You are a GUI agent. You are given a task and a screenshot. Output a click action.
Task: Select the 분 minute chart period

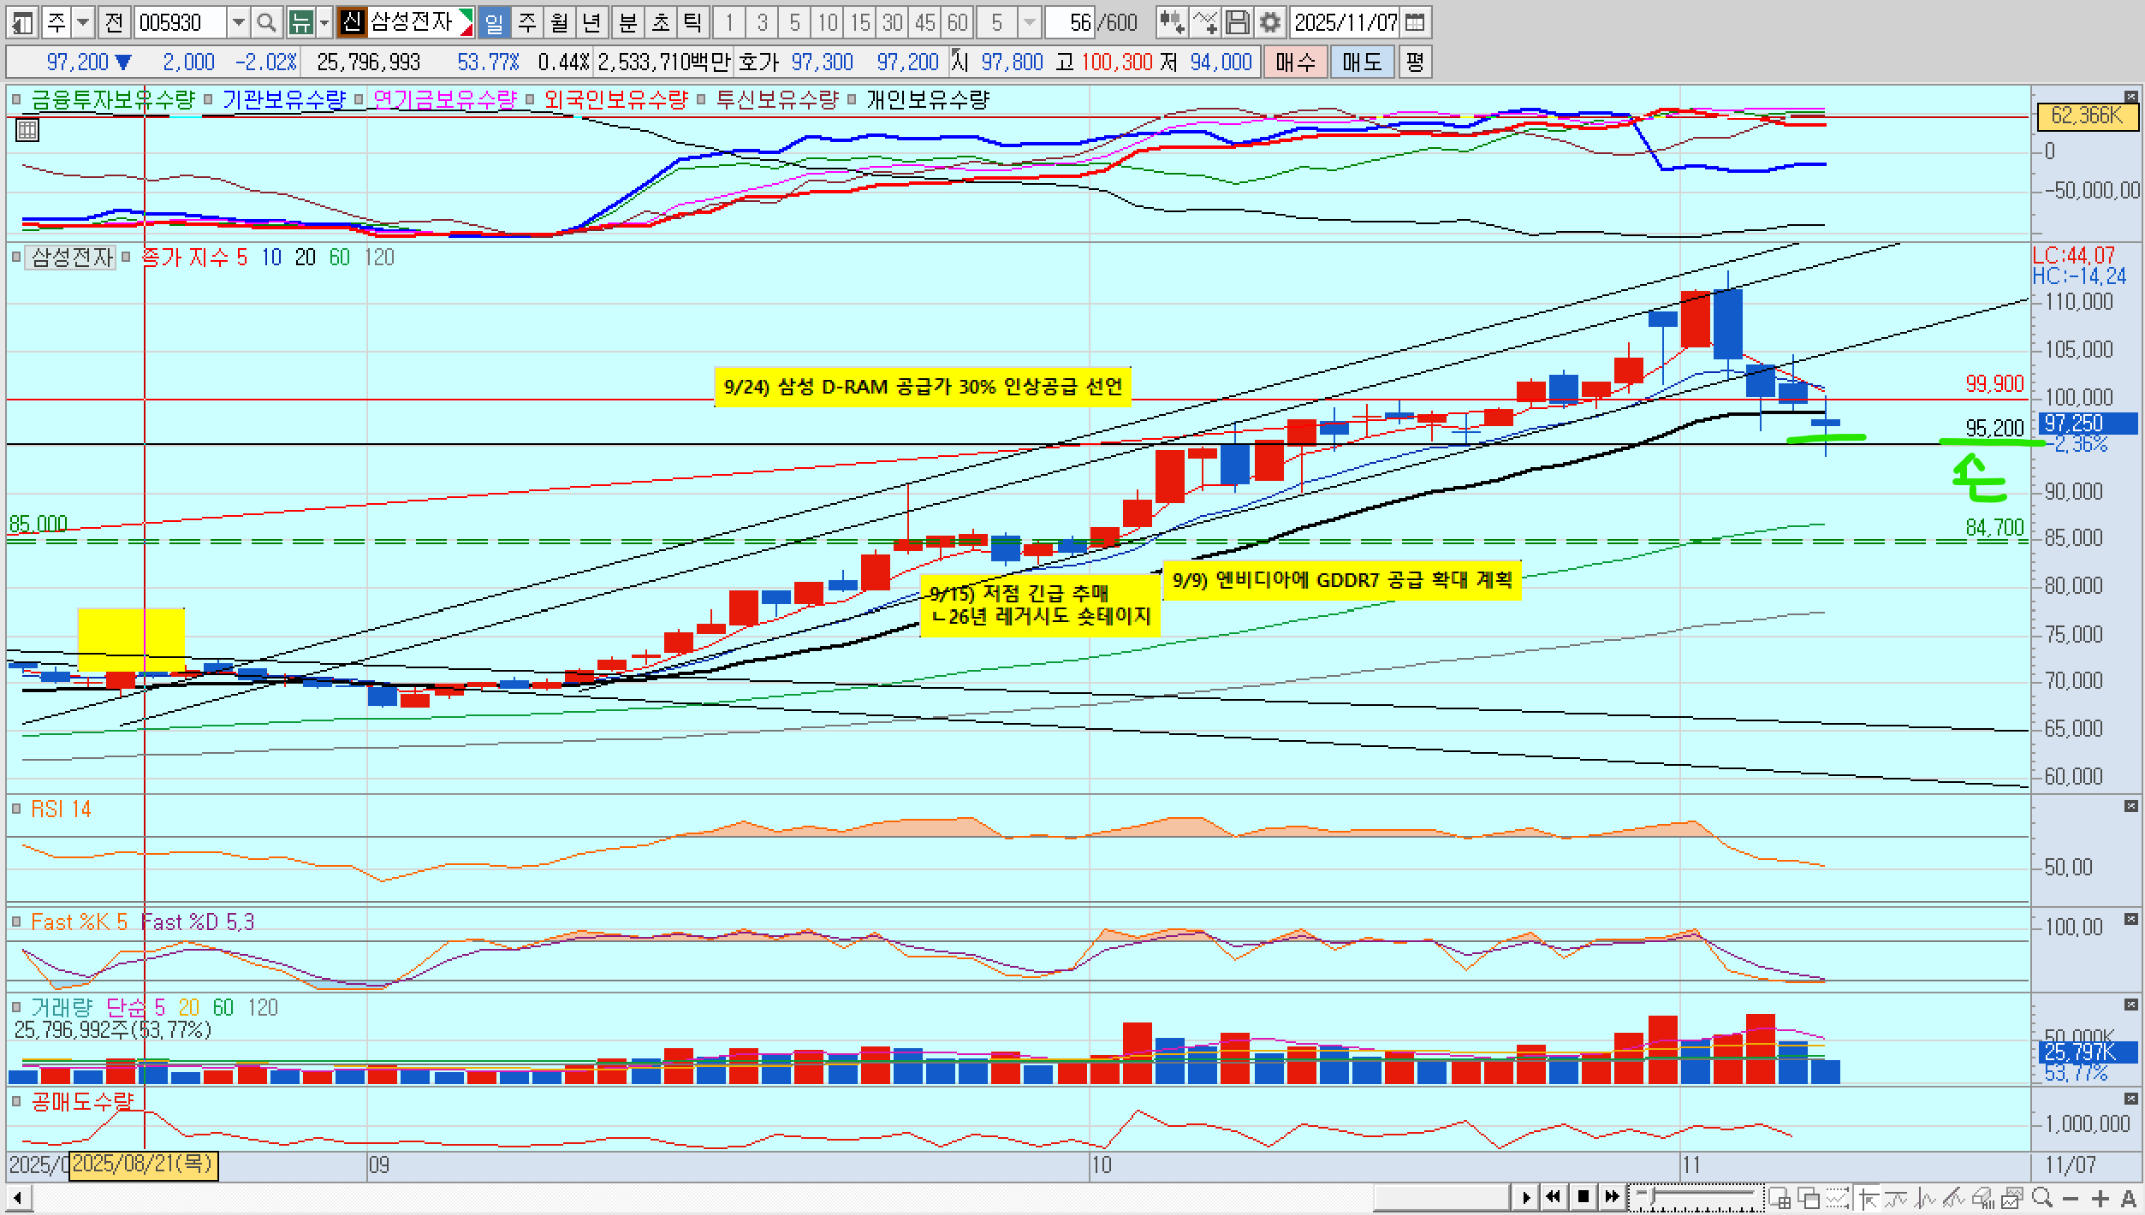point(628,22)
